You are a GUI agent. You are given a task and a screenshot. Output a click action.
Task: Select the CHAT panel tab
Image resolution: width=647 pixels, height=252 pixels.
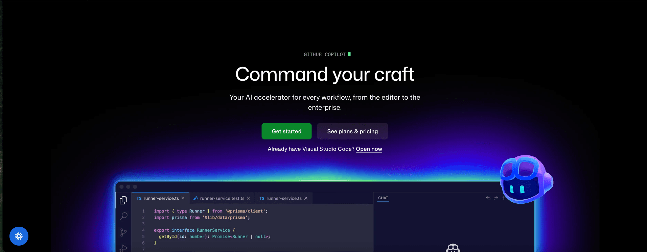coord(383,198)
